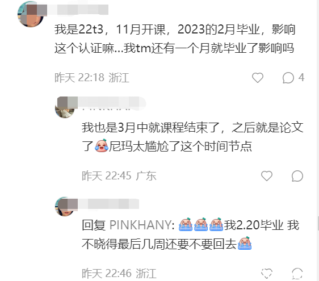Reply to the 22:46 comment from 浙江

point(297,274)
